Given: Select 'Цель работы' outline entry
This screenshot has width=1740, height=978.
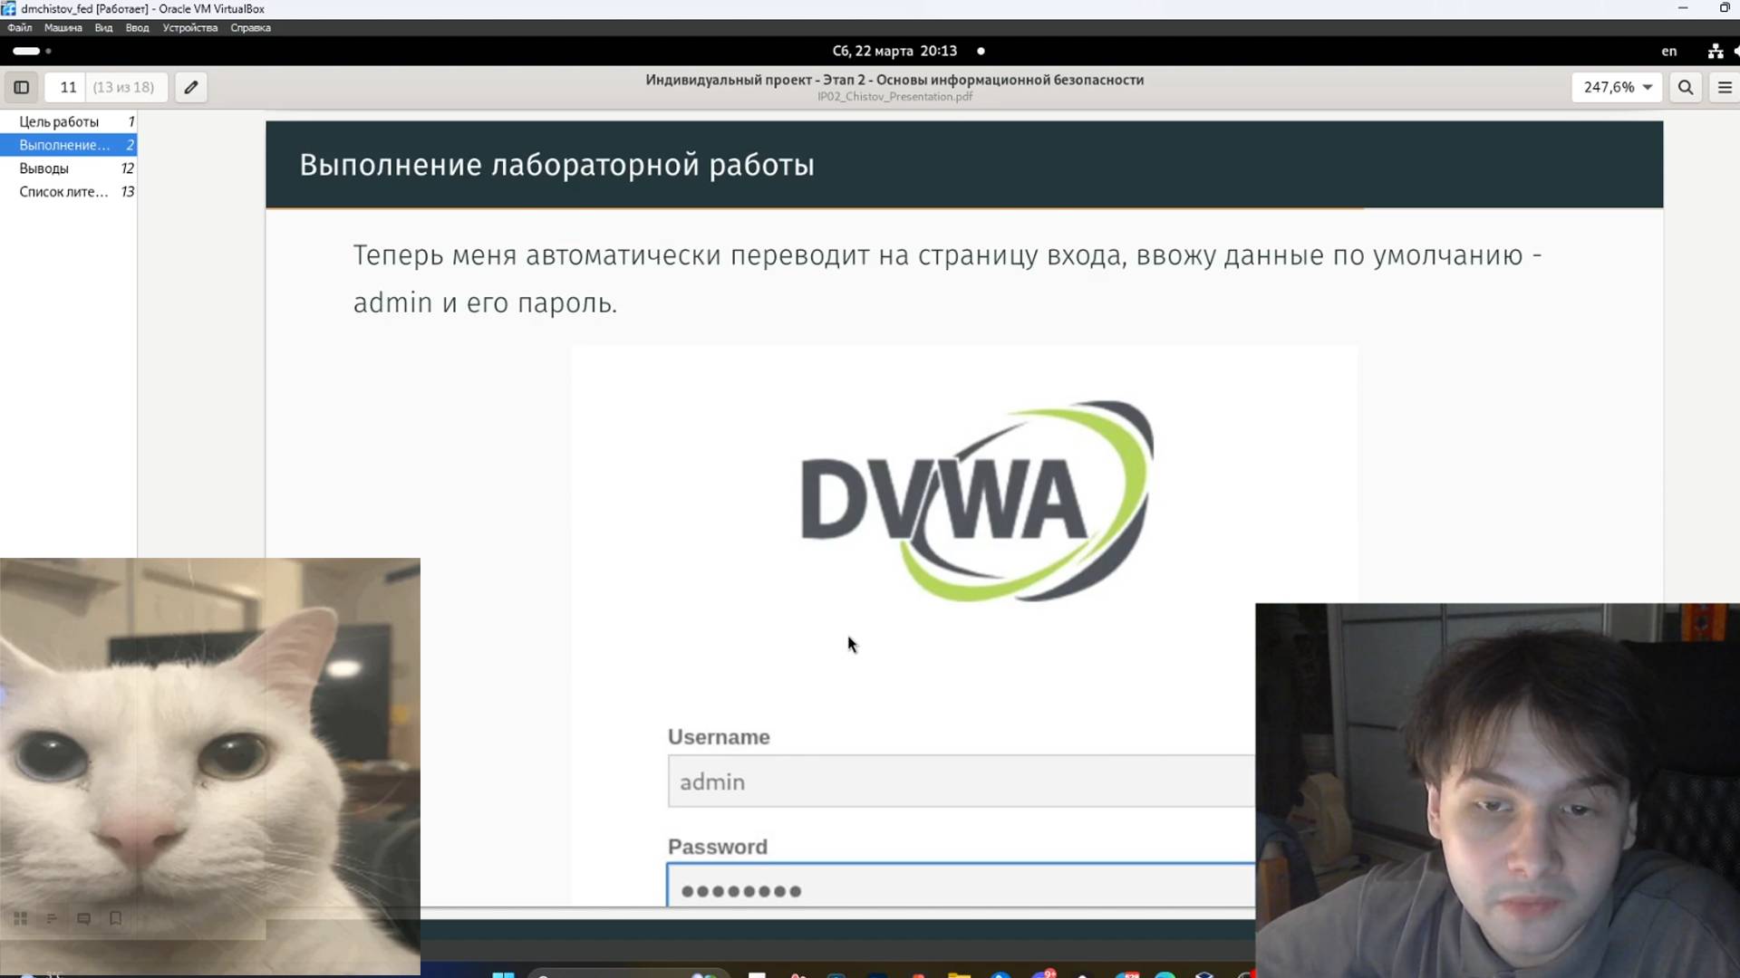Looking at the screenshot, I should [68, 121].
